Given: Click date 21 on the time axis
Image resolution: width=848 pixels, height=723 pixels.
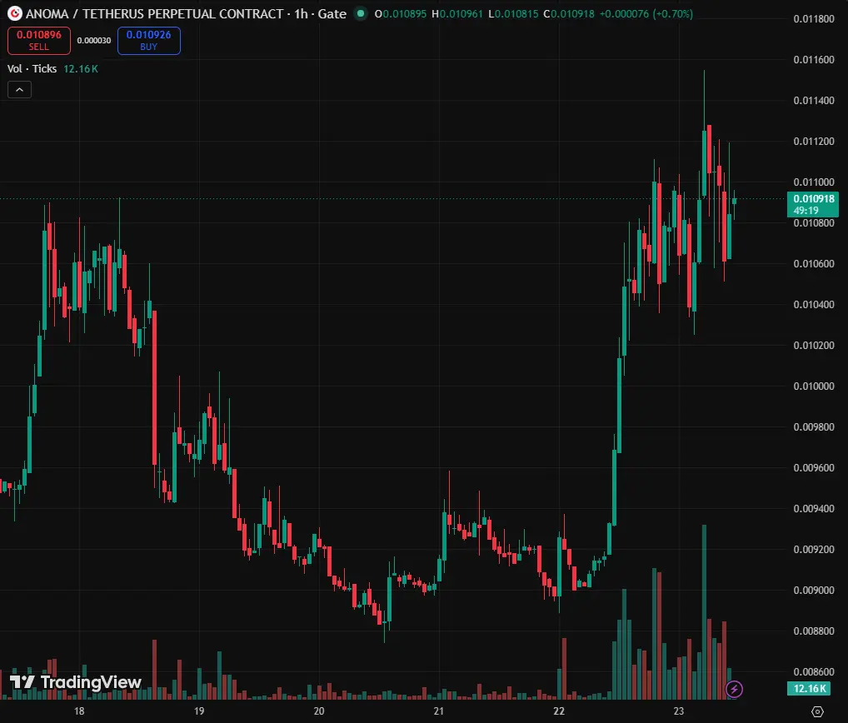Looking at the screenshot, I should click(x=439, y=711).
